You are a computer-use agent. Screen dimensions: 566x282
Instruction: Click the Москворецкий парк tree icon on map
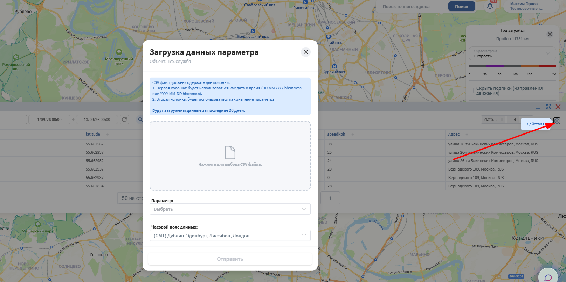[x=119, y=52]
